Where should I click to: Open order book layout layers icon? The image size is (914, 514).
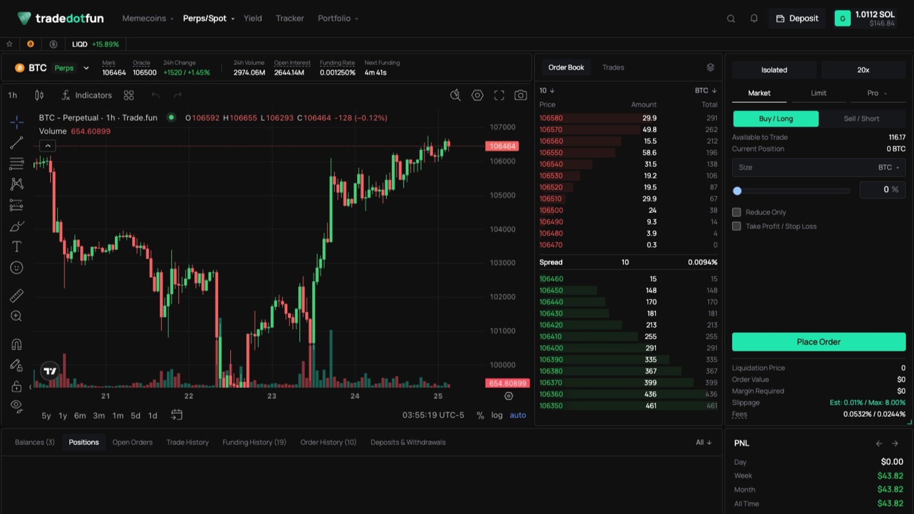pyautogui.click(x=710, y=67)
